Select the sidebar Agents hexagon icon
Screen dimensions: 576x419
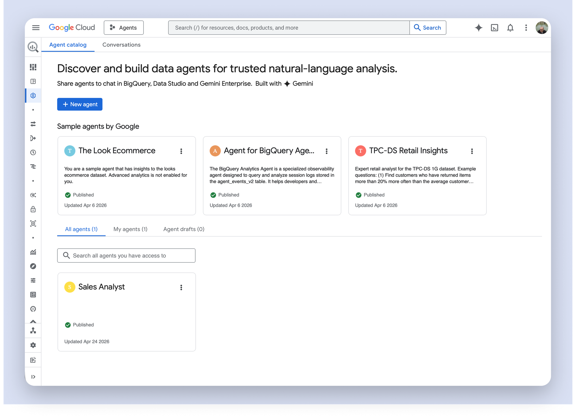(33, 96)
